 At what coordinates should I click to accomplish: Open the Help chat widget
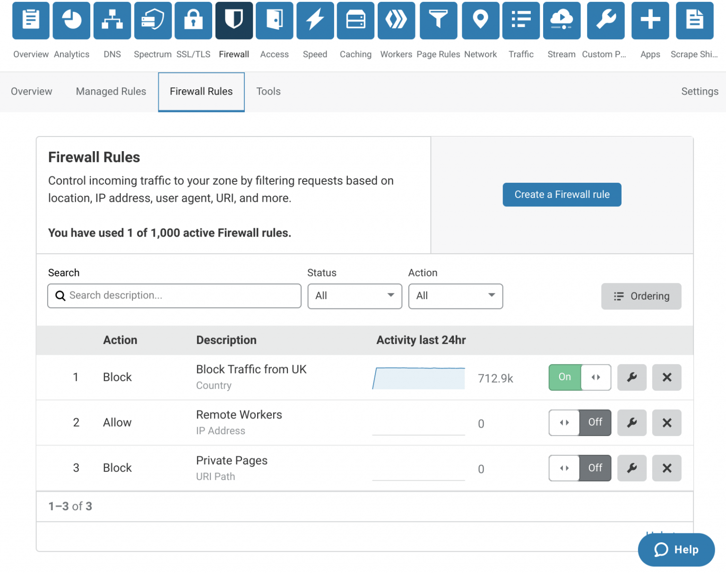(676, 550)
